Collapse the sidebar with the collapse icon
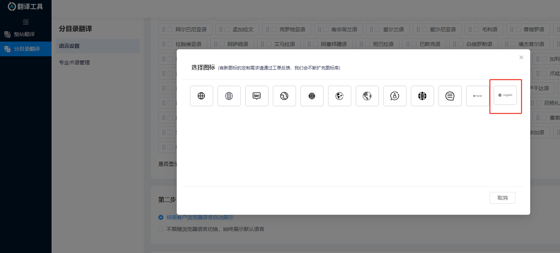This screenshot has height=253, width=560. (x=25, y=22)
